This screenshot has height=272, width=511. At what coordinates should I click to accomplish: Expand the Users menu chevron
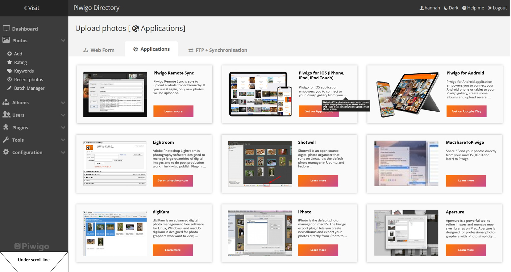click(63, 115)
